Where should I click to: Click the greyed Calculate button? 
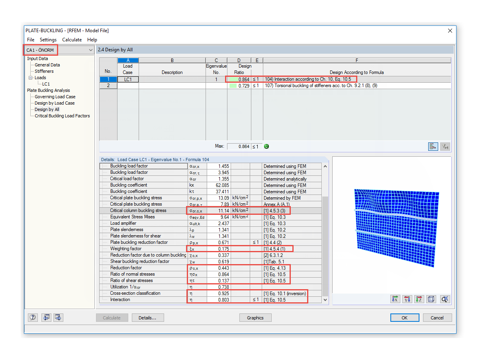click(112, 318)
